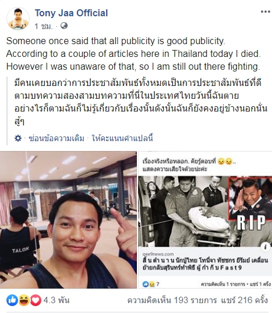Click the blue Like reaction icon

12,300
